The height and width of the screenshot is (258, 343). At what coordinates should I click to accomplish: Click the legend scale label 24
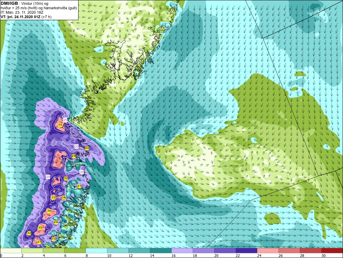[259, 256]
